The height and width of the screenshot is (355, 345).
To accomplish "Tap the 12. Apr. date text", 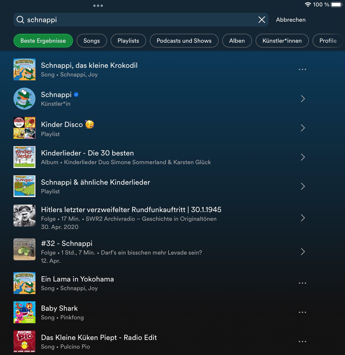I will 51,261.
